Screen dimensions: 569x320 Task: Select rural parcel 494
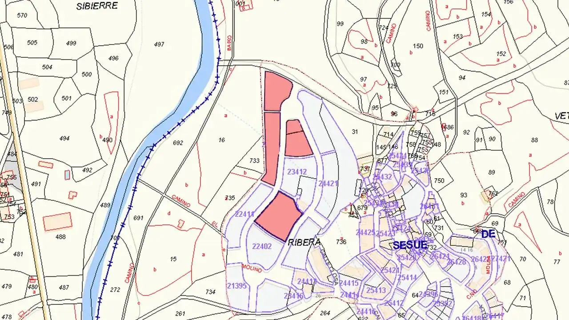64,138
